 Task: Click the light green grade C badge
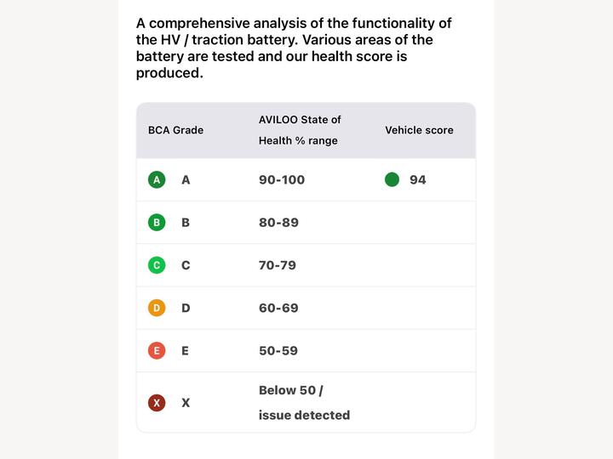tap(157, 265)
